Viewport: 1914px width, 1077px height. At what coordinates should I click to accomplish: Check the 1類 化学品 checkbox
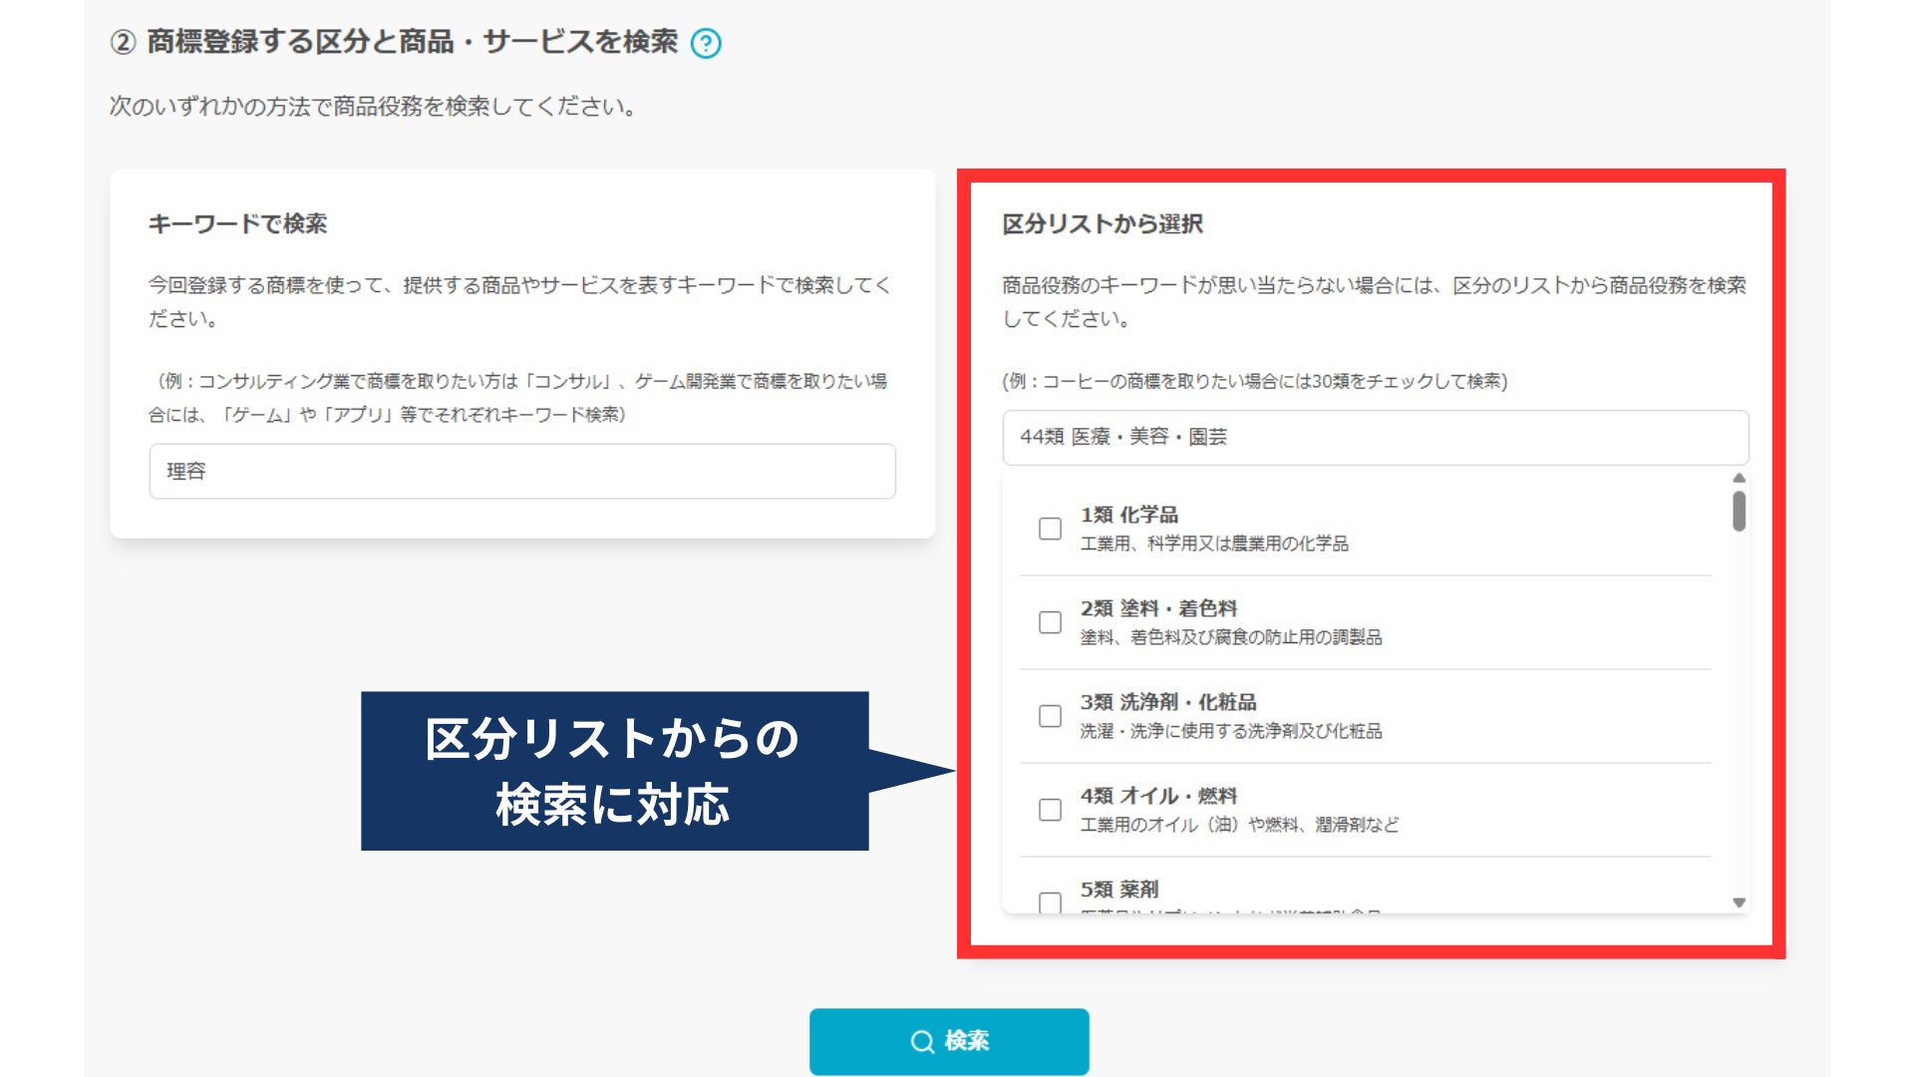pyautogui.click(x=1050, y=529)
